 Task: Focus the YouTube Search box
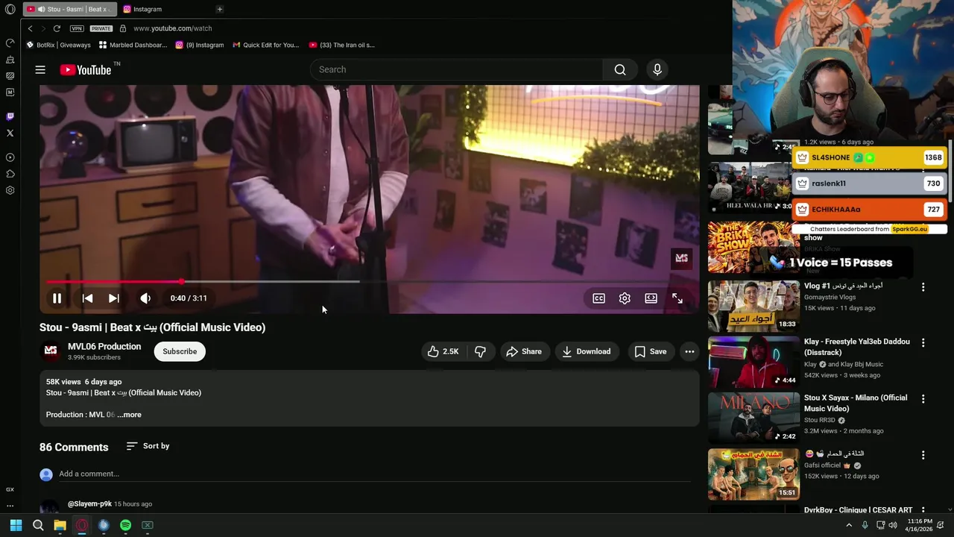coord(456,69)
